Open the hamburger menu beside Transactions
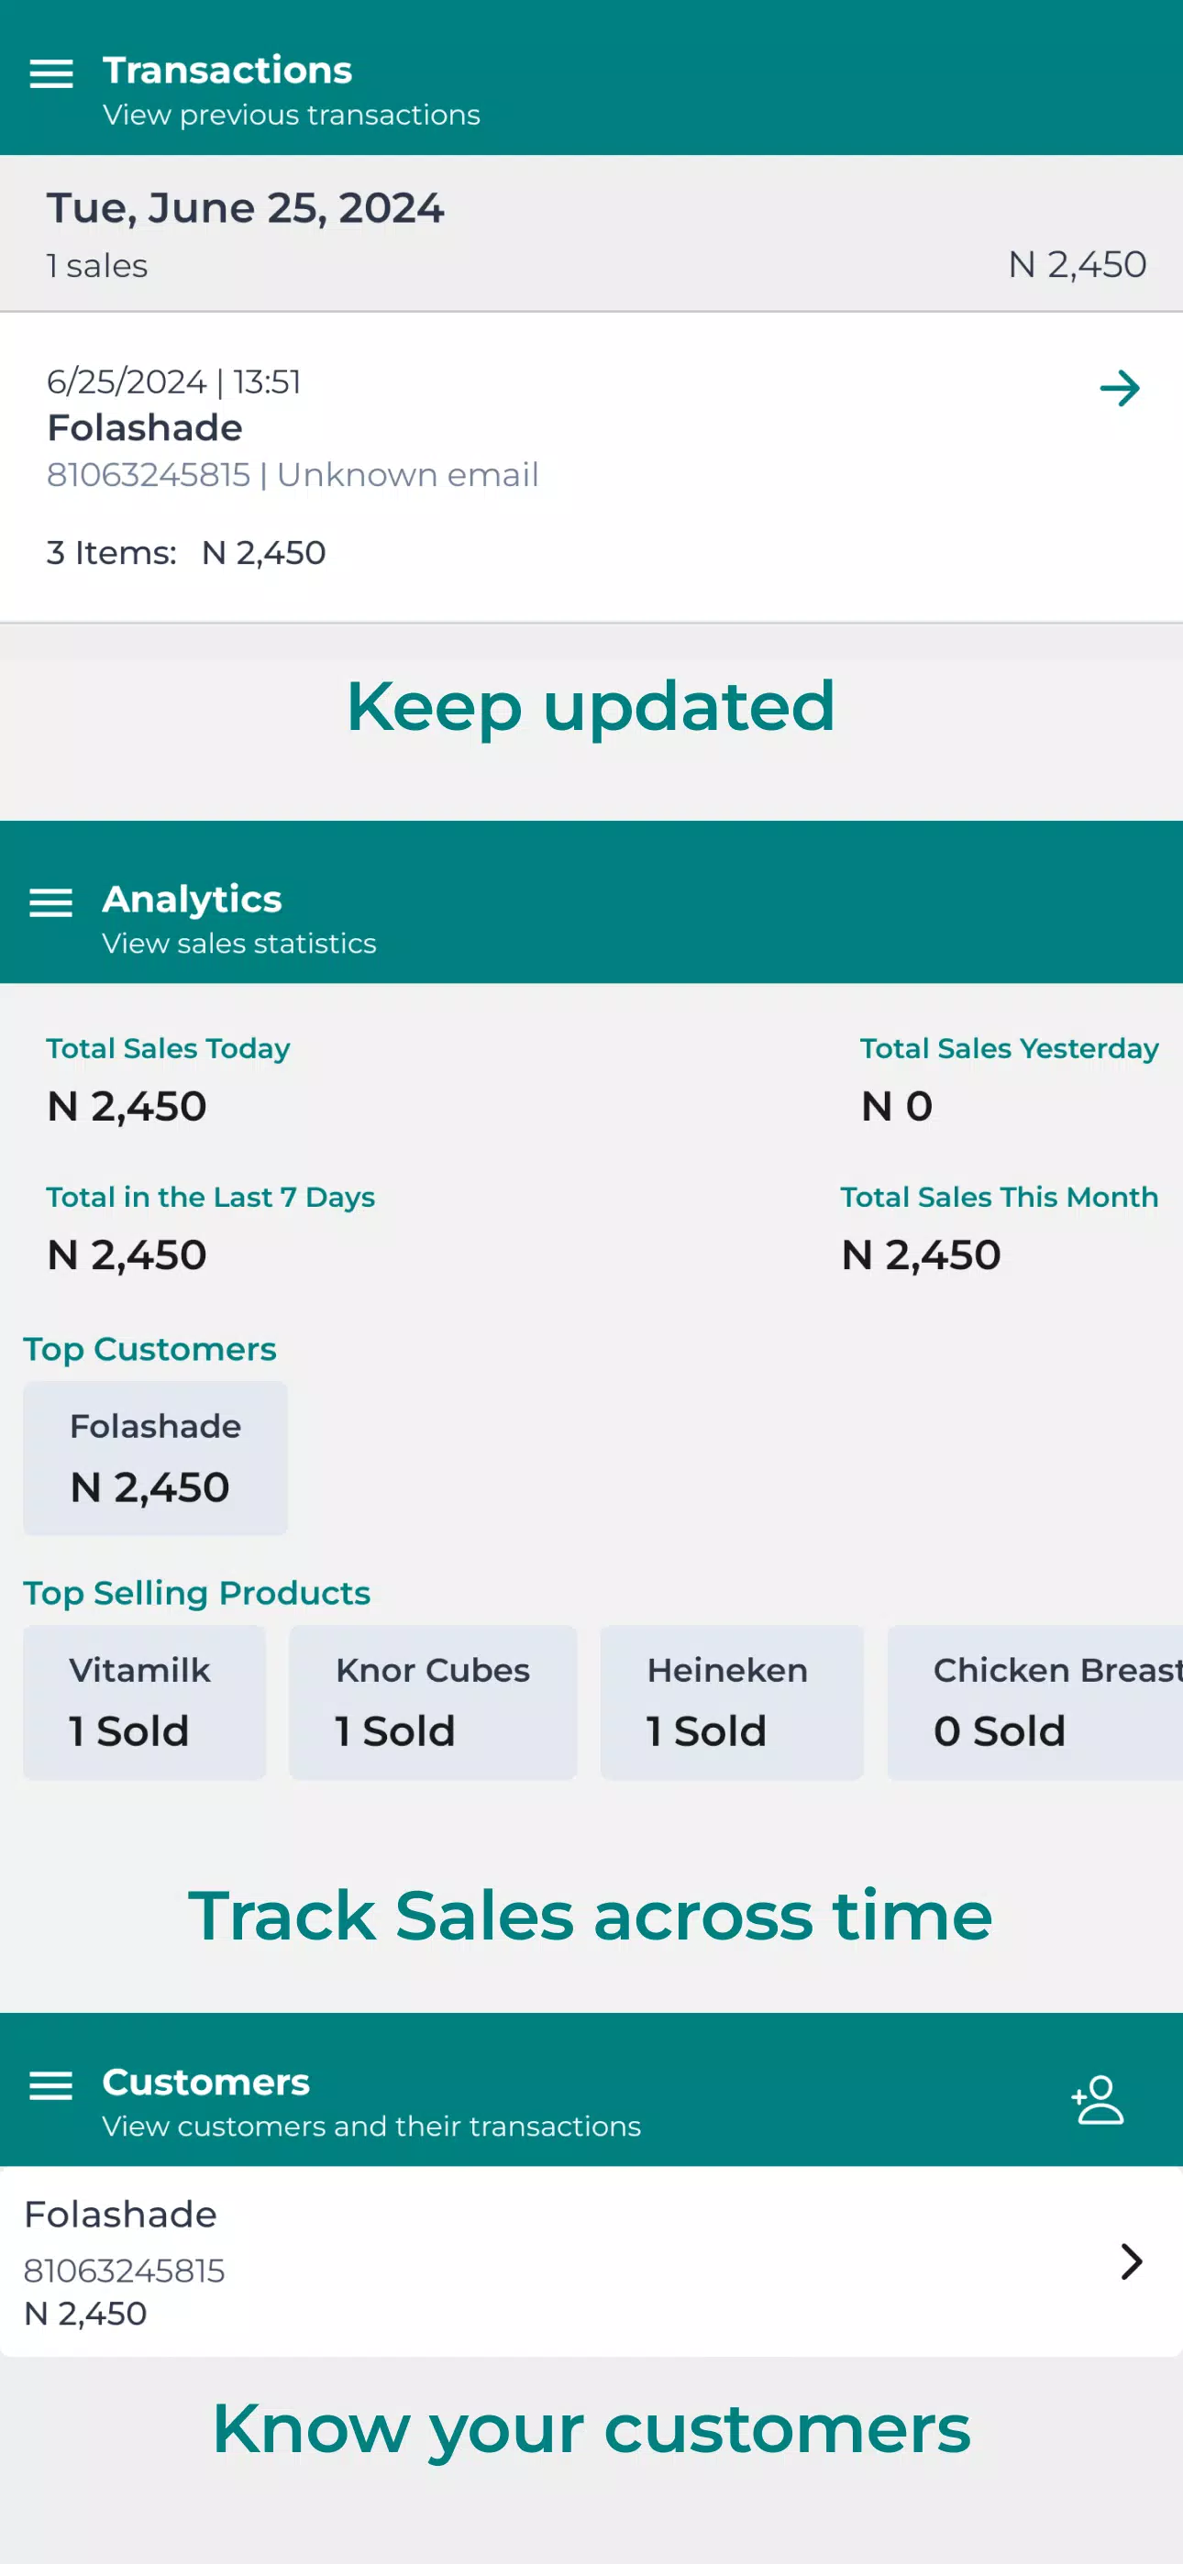The image size is (1183, 2564). pyautogui.click(x=50, y=74)
